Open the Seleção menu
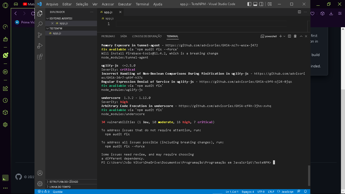The height and width of the screenshot is (194, 345). click(x=82, y=4)
